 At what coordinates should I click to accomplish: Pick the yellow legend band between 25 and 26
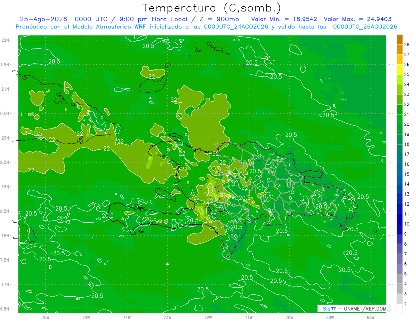[x=400, y=69]
